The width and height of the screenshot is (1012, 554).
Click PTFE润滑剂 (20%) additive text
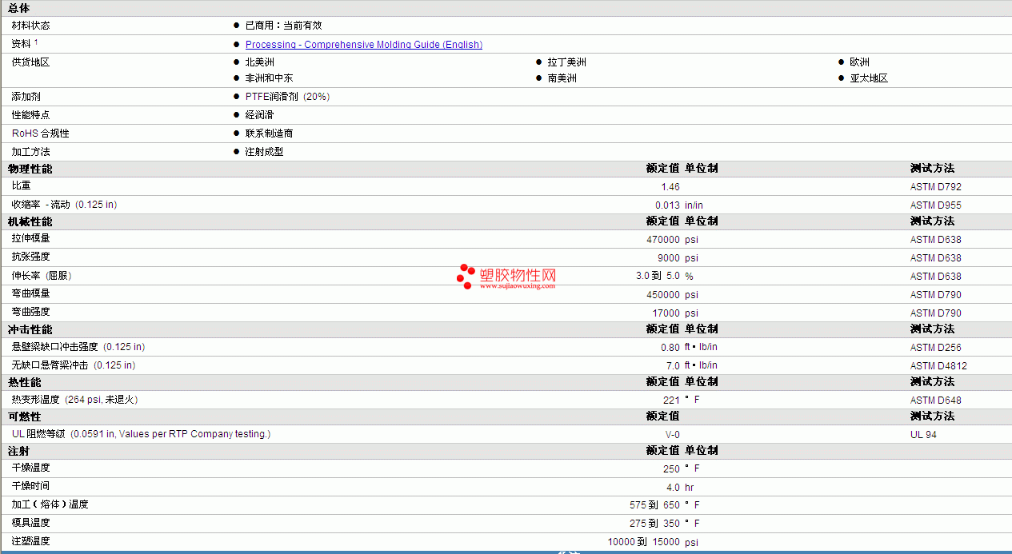click(288, 97)
